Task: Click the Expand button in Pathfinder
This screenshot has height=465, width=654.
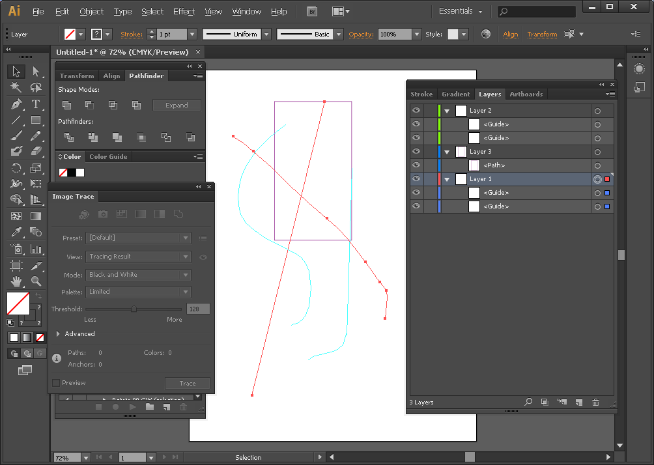Action: click(177, 105)
